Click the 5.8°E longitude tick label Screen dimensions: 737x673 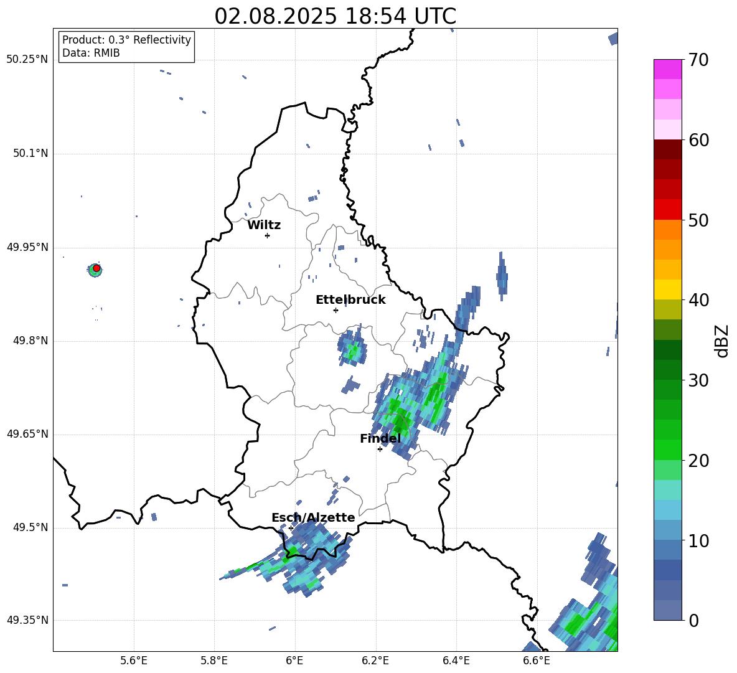pos(214,661)
